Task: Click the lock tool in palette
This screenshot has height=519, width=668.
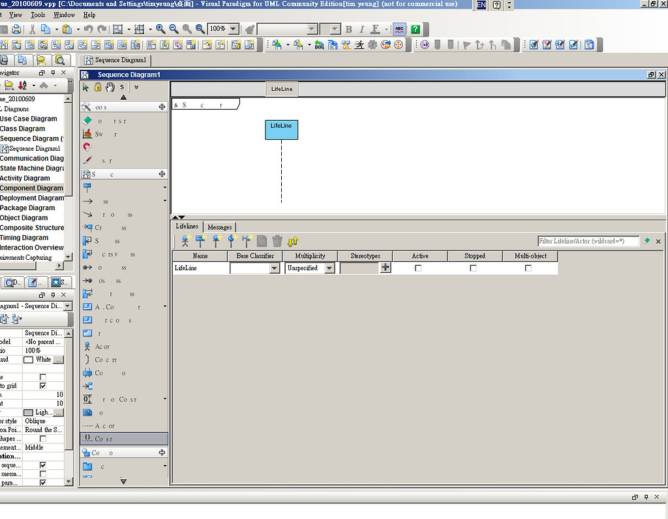Action: click(98, 87)
